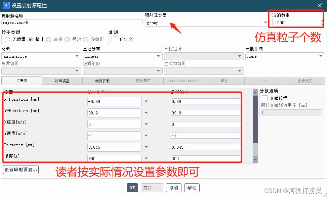Enable the 自定义 rule checkbox
Viewport: 327px width, 197px height.
click(115, 39)
